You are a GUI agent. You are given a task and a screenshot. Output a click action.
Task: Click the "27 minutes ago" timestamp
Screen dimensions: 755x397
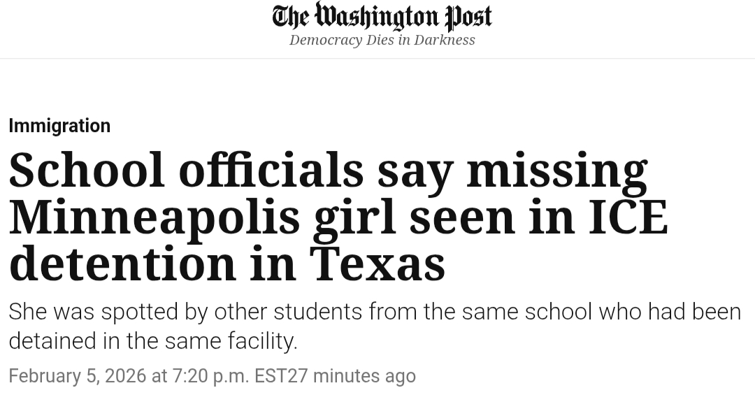pos(352,376)
